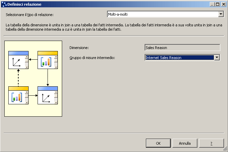
Task: Maximize the Definisci relazione window
Action: tap(217, 4)
